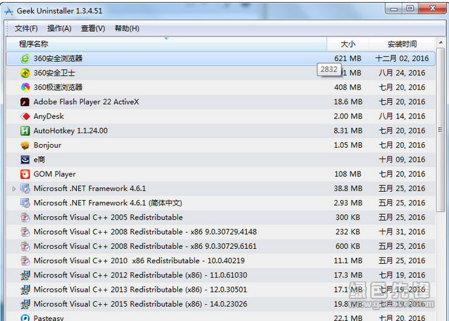The height and width of the screenshot is (321, 449).
Task: Click the AnyDesk red diamond icon
Action: click(25, 116)
